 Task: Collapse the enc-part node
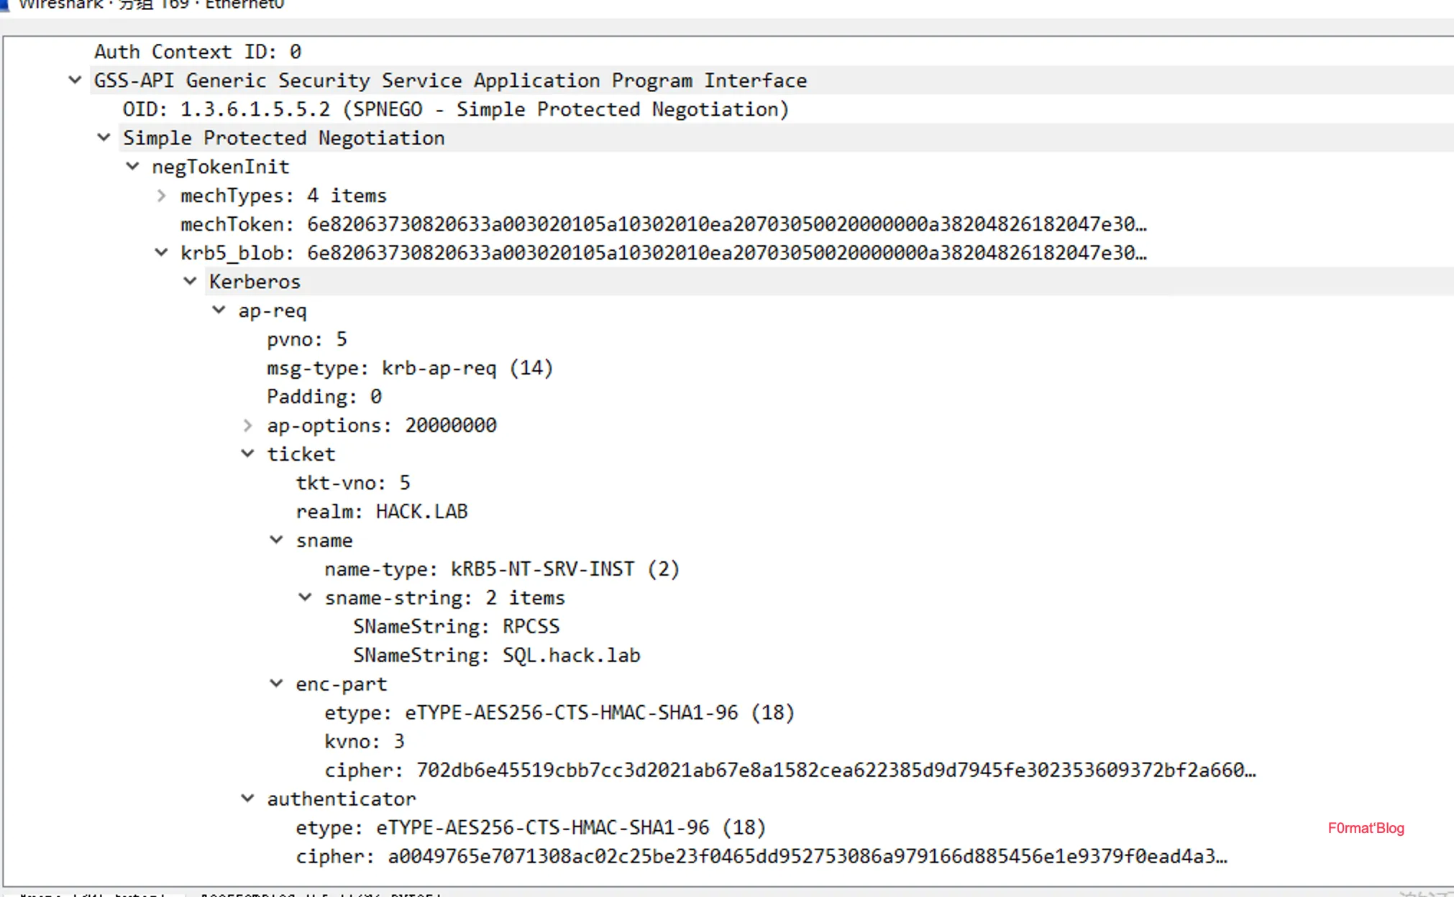point(276,684)
